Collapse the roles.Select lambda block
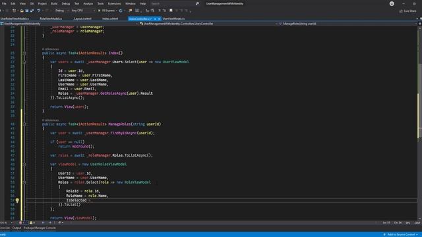 (x=24, y=182)
